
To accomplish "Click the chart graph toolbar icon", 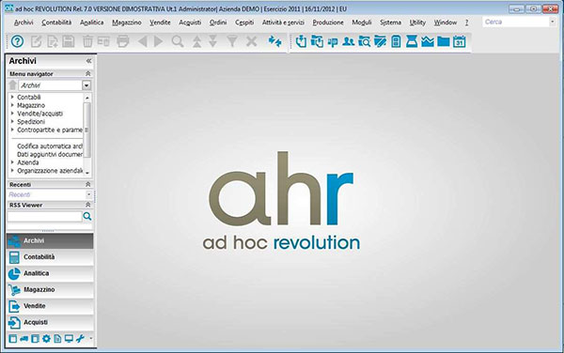I will coord(428,41).
